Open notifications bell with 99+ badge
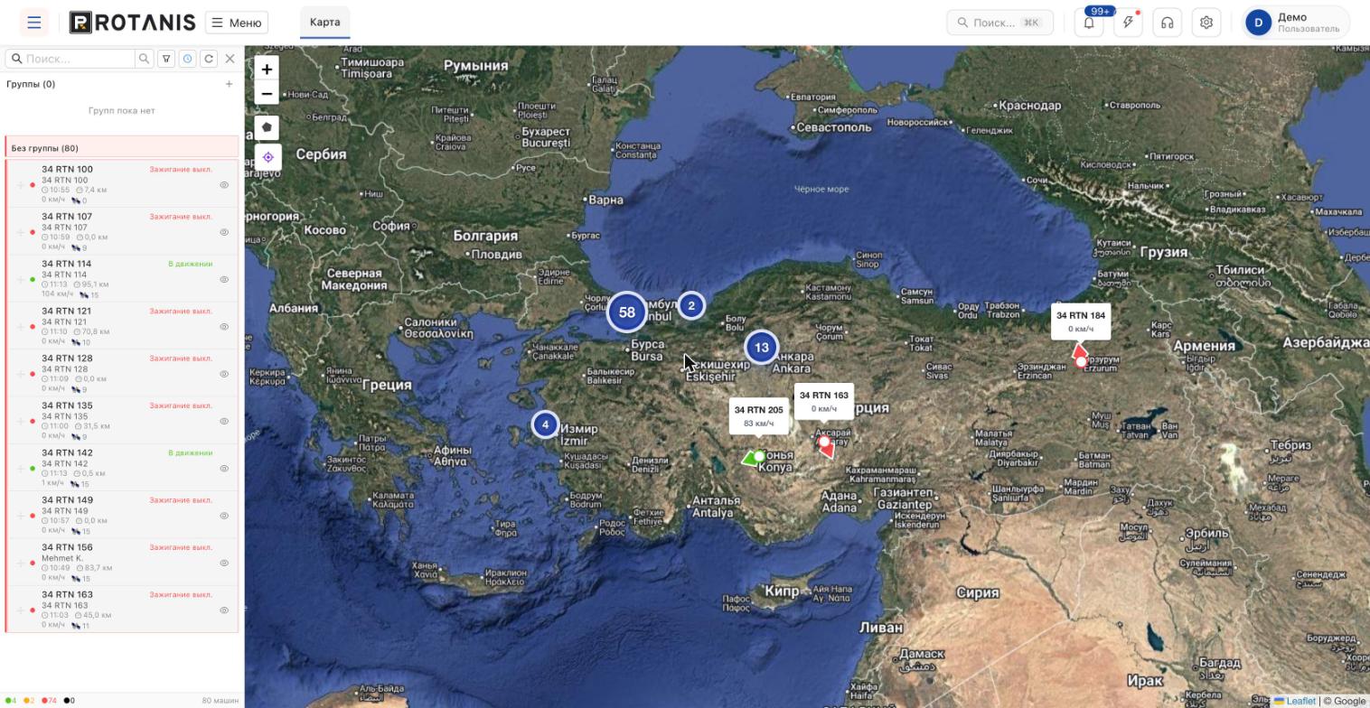The width and height of the screenshot is (1370, 708). pyautogui.click(x=1089, y=23)
